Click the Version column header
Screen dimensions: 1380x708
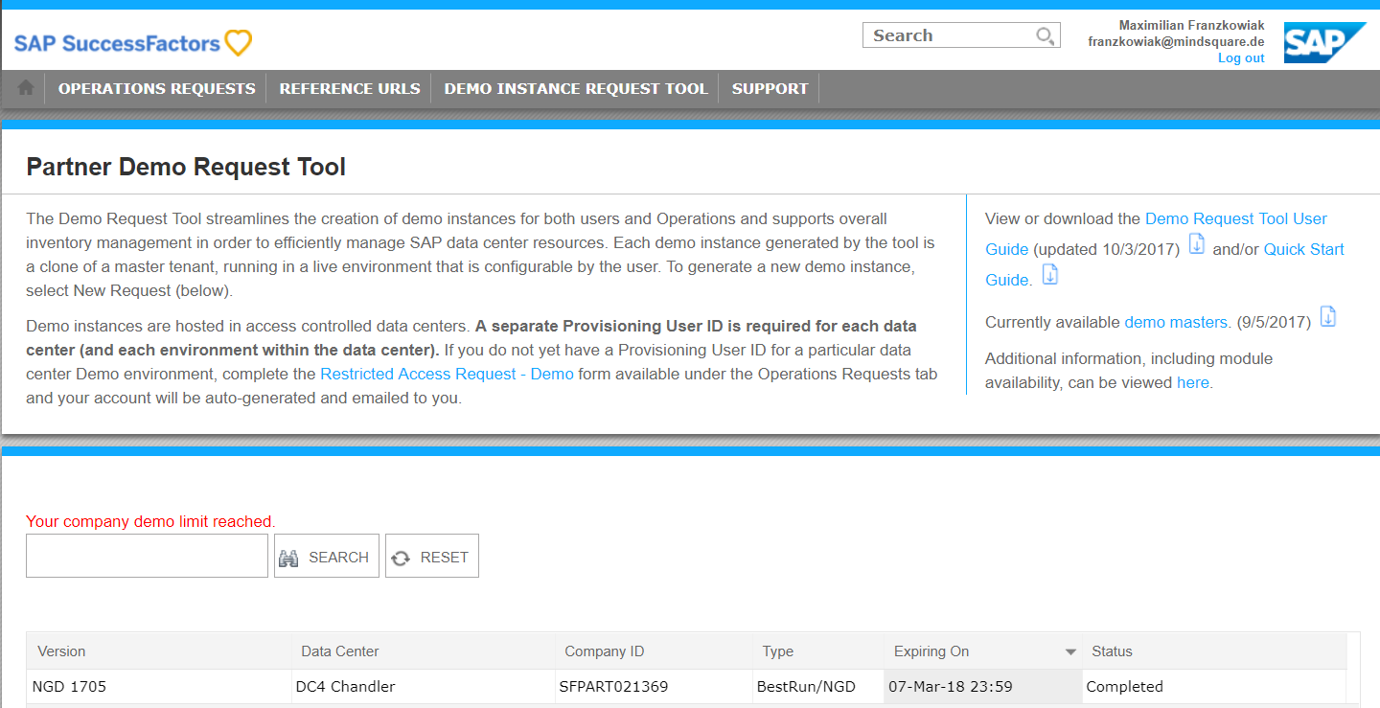coord(158,651)
